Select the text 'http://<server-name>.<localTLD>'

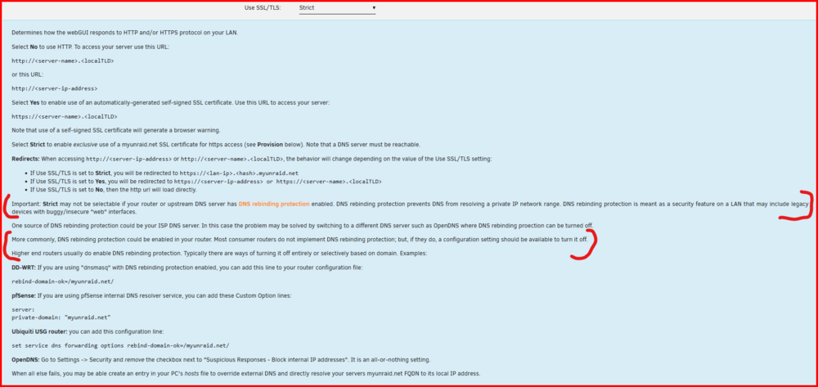[63, 61]
